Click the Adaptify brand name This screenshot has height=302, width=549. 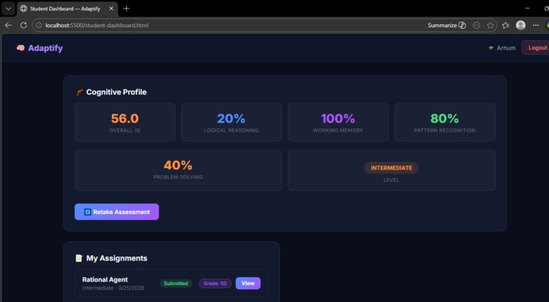coord(46,48)
